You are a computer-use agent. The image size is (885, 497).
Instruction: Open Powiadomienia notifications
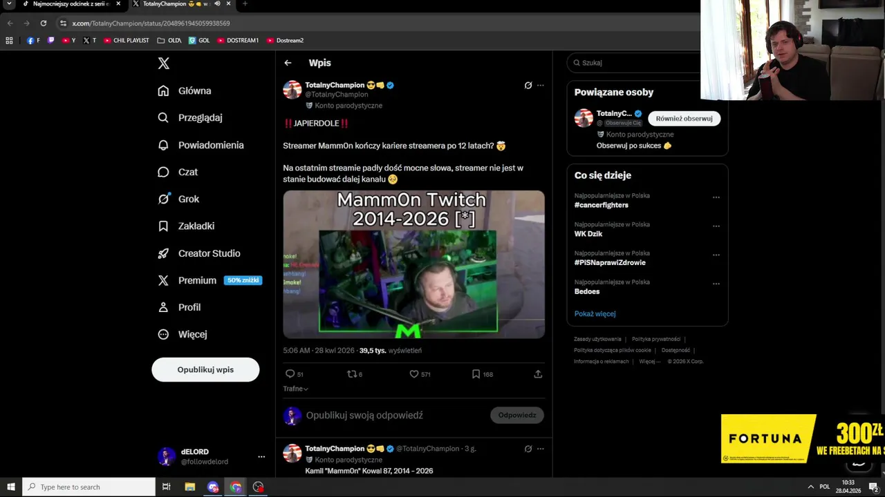(201, 145)
